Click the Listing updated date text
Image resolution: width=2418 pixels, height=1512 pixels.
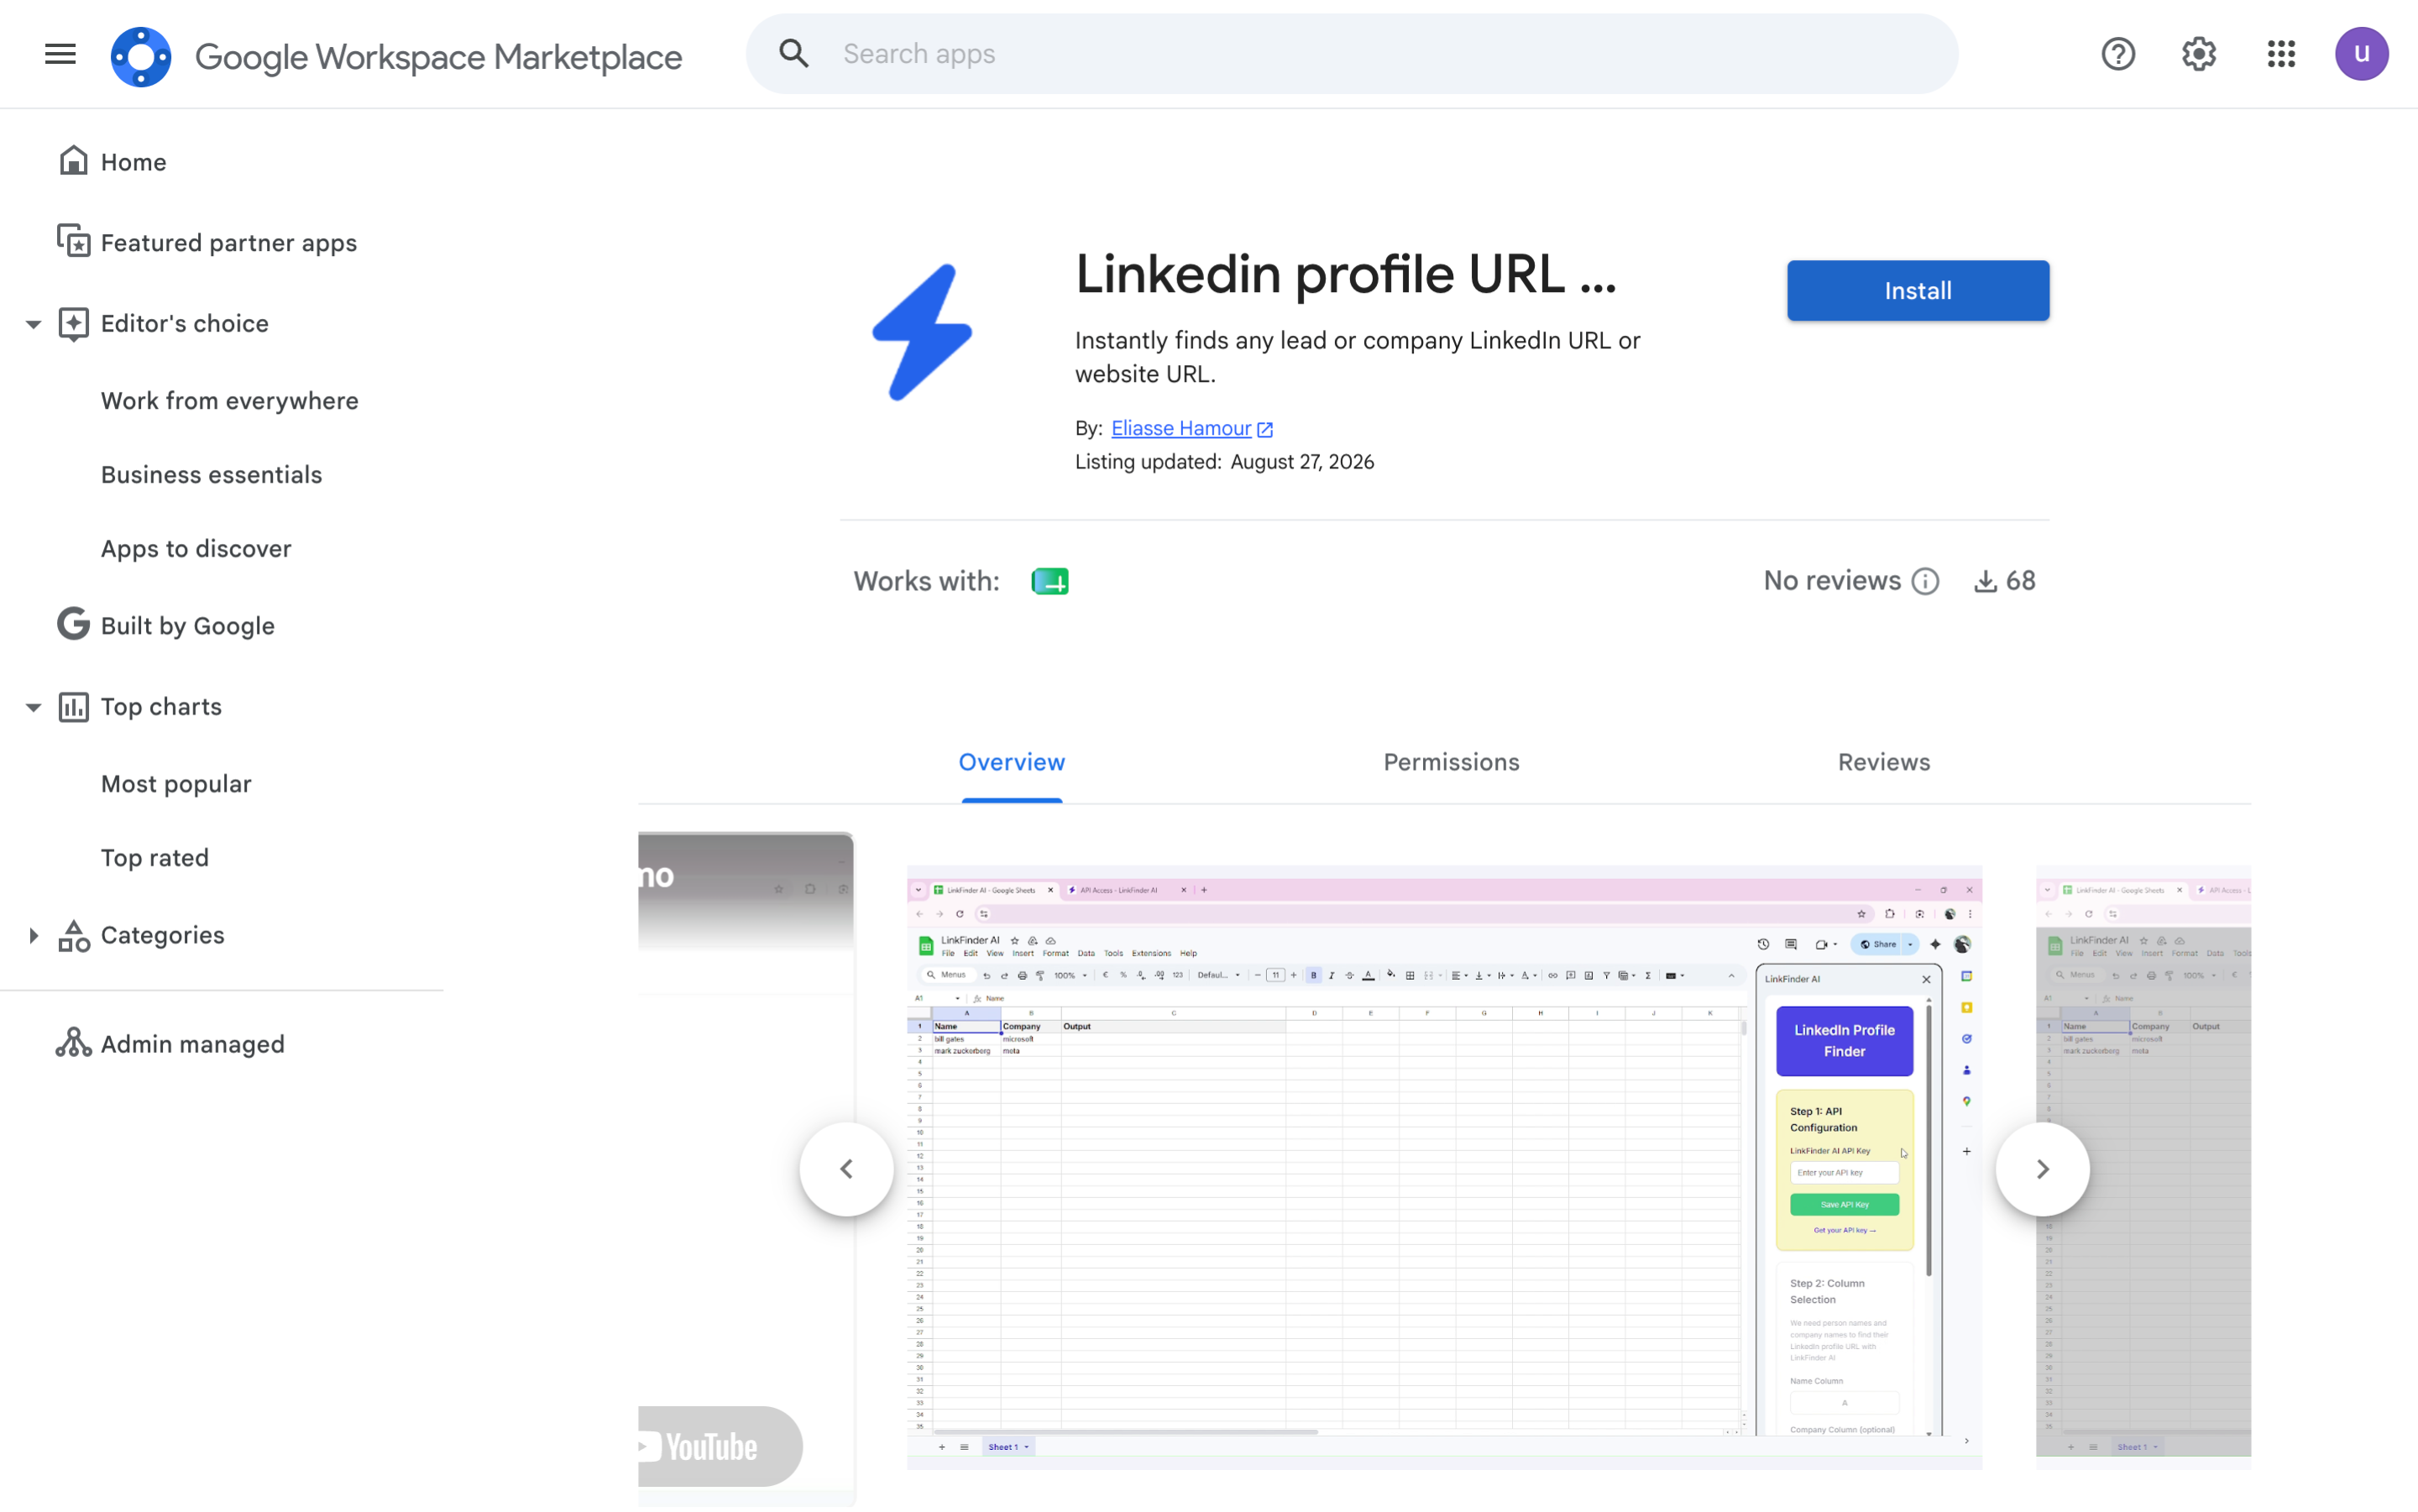tap(1301, 462)
